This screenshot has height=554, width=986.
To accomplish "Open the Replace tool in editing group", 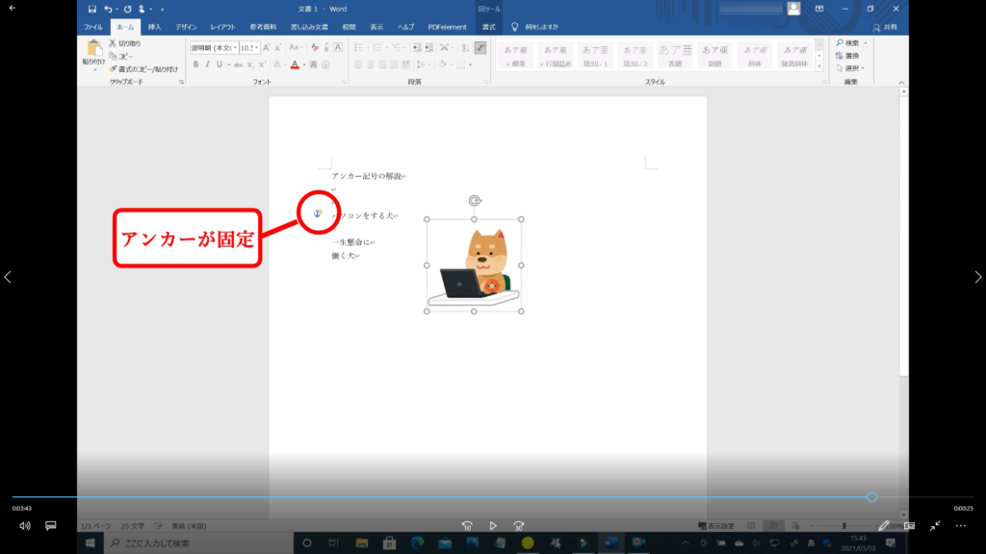I will pos(851,56).
